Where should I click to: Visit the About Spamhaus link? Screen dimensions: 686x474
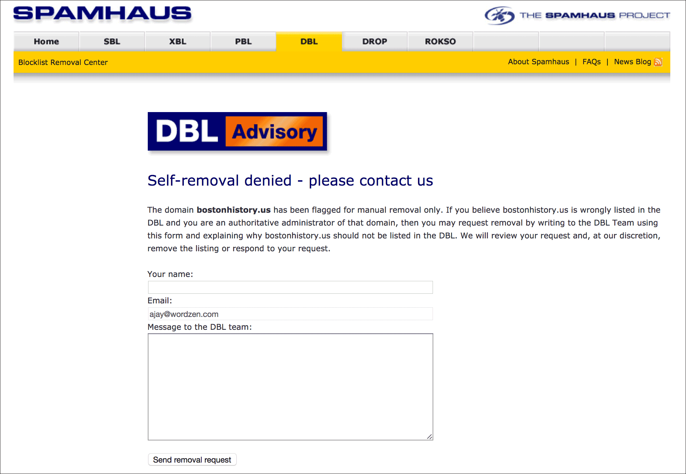(x=539, y=62)
